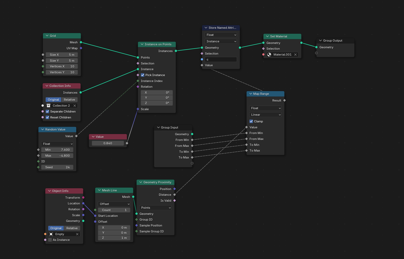Click the Result output socket on Map Range

[x=285, y=100]
